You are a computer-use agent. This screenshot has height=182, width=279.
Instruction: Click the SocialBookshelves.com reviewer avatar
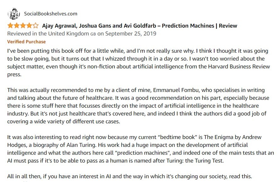point(14,14)
